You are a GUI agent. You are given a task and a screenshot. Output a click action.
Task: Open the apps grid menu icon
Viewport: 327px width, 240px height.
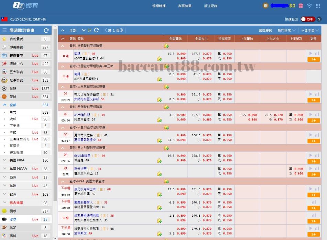(x=318, y=5)
